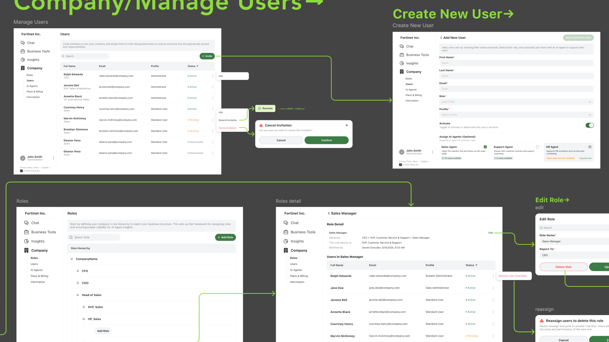
Task: Click Cancel in the Cancel Invitation dialog
Action: [x=281, y=140]
